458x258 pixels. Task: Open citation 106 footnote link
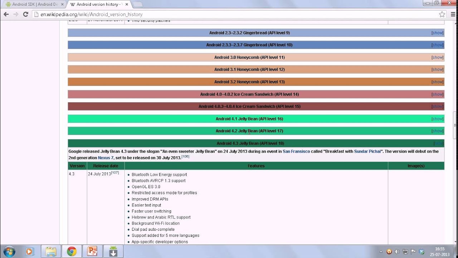[185, 157]
